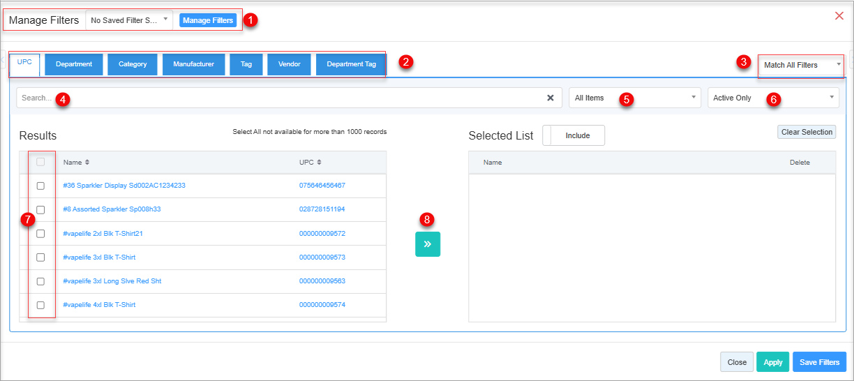Select the #vapelife 4xl Blk T-Shirt checkbox
This screenshot has width=854, height=381.
click(40, 305)
